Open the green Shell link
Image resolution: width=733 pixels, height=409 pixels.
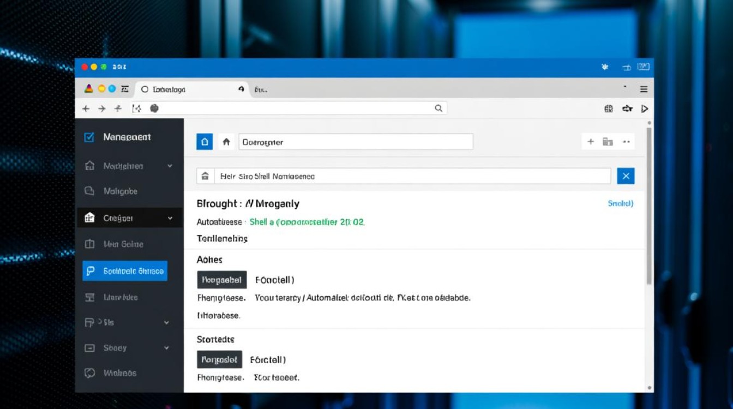(x=307, y=222)
